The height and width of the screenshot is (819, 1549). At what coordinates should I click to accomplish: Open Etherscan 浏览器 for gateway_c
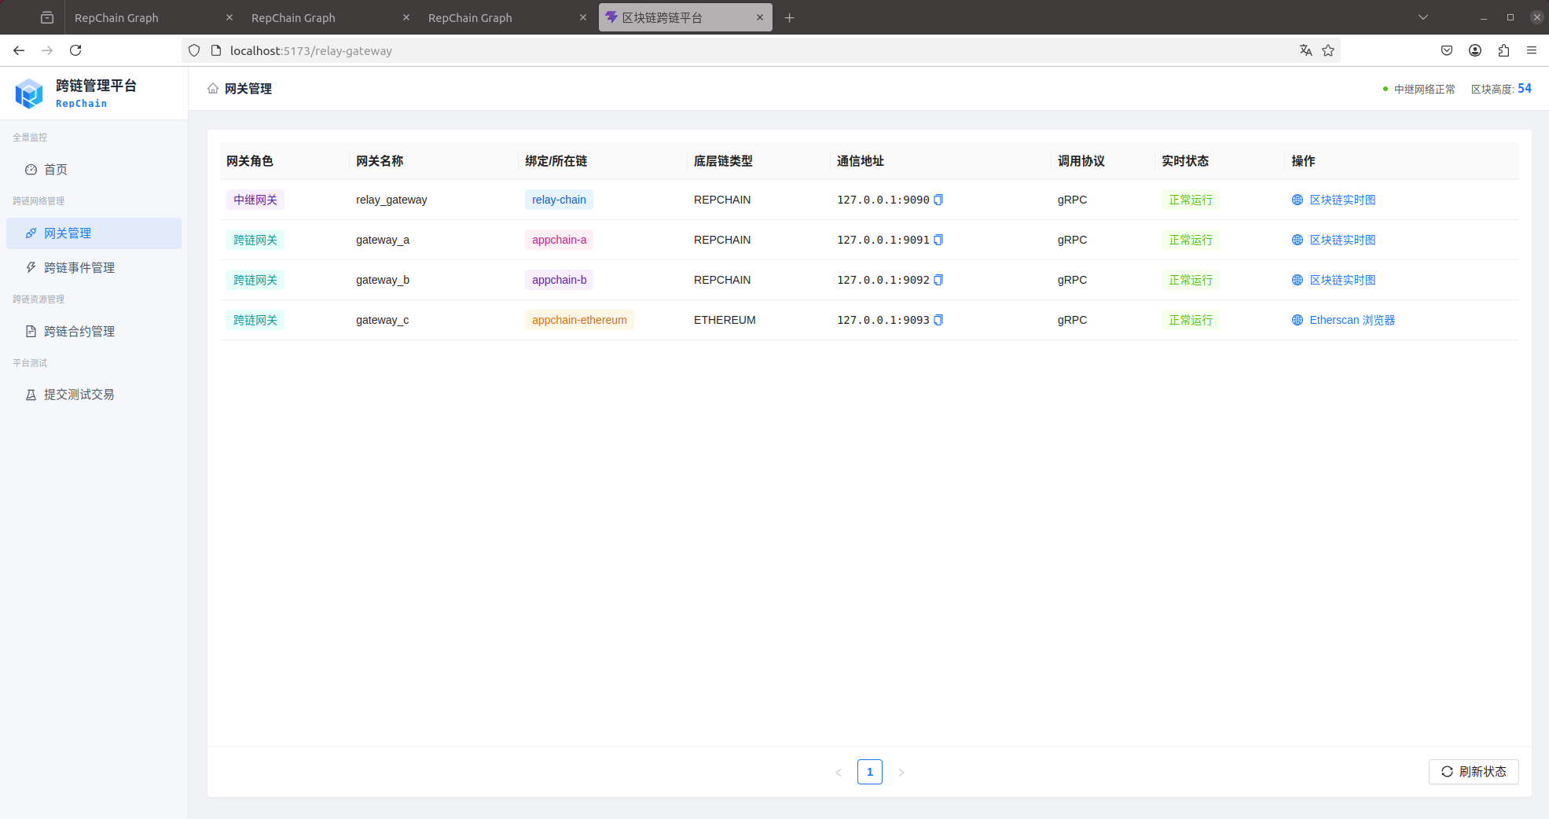(x=1343, y=320)
